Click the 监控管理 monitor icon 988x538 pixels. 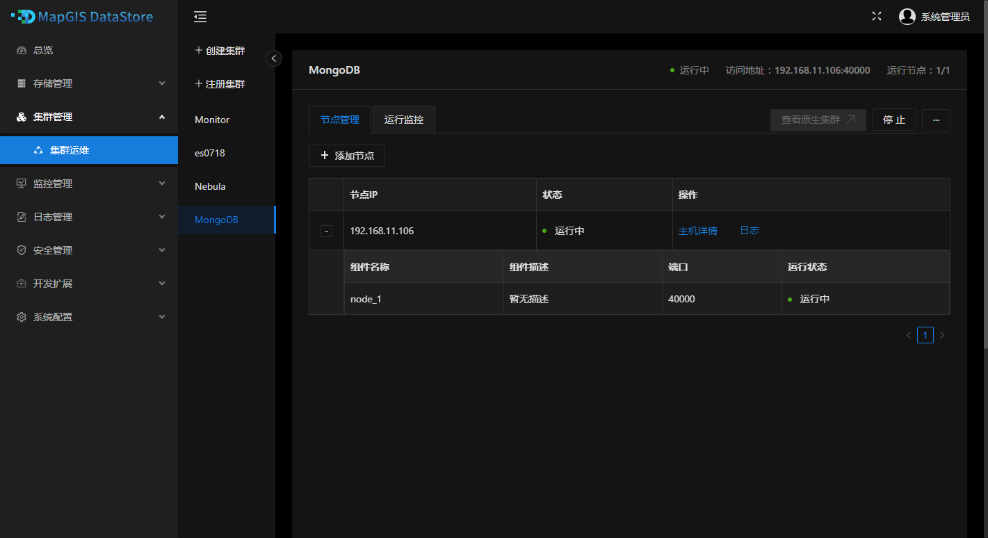point(22,184)
